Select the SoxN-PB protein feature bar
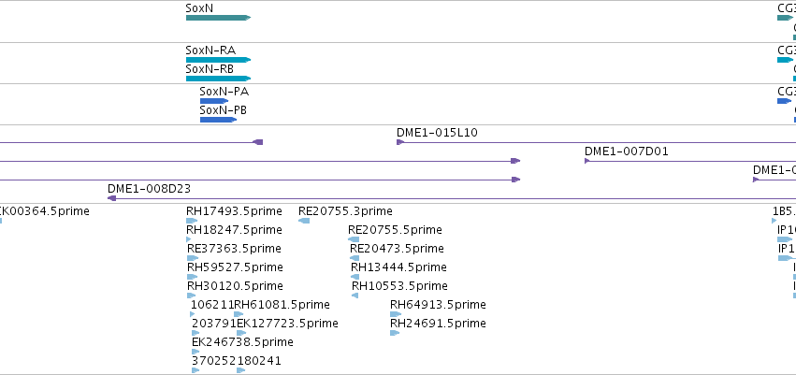 [x=218, y=120]
